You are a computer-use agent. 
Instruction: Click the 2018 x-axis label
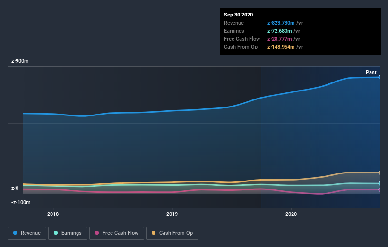pyautogui.click(x=53, y=214)
